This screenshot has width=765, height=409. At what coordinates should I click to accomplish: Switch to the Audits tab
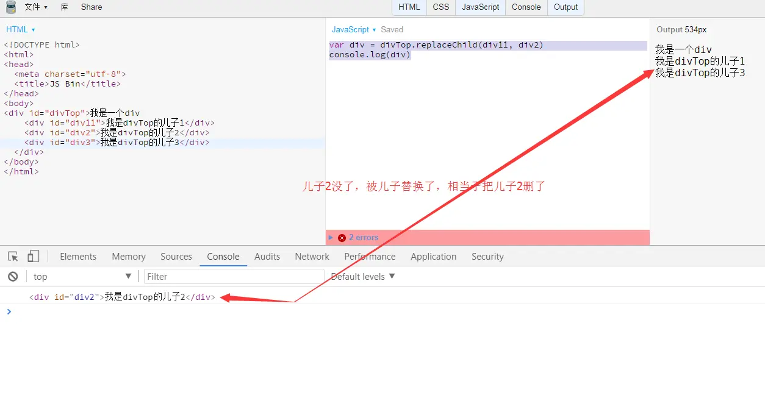click(x=267, y=257)
